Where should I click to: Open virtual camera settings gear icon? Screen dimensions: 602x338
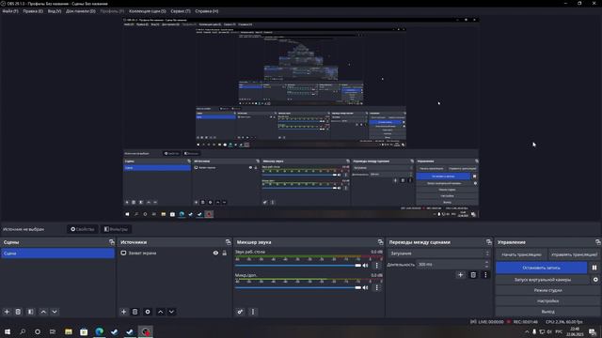[595, 280]
